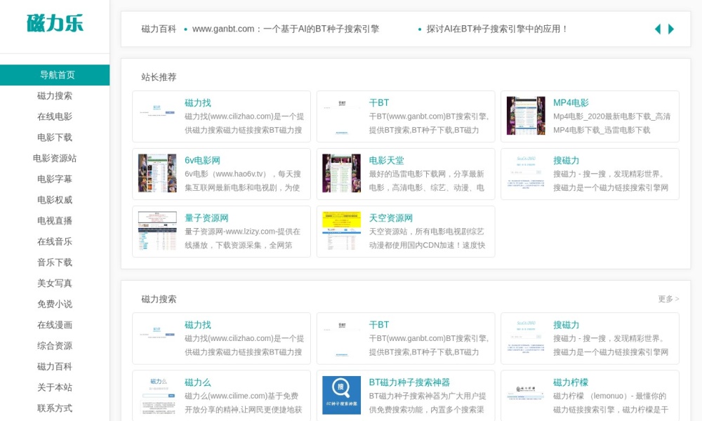Image resolution: width=702 pixels, height=421 pixels.
Task: Click the 电影天堂 preview image
Action: click(x=340, y=173)
